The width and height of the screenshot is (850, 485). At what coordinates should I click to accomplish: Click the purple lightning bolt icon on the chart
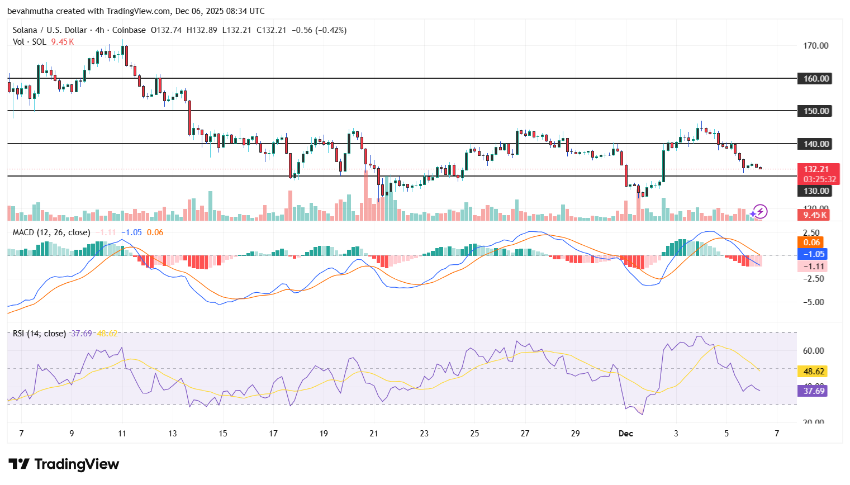click(759, 212)
